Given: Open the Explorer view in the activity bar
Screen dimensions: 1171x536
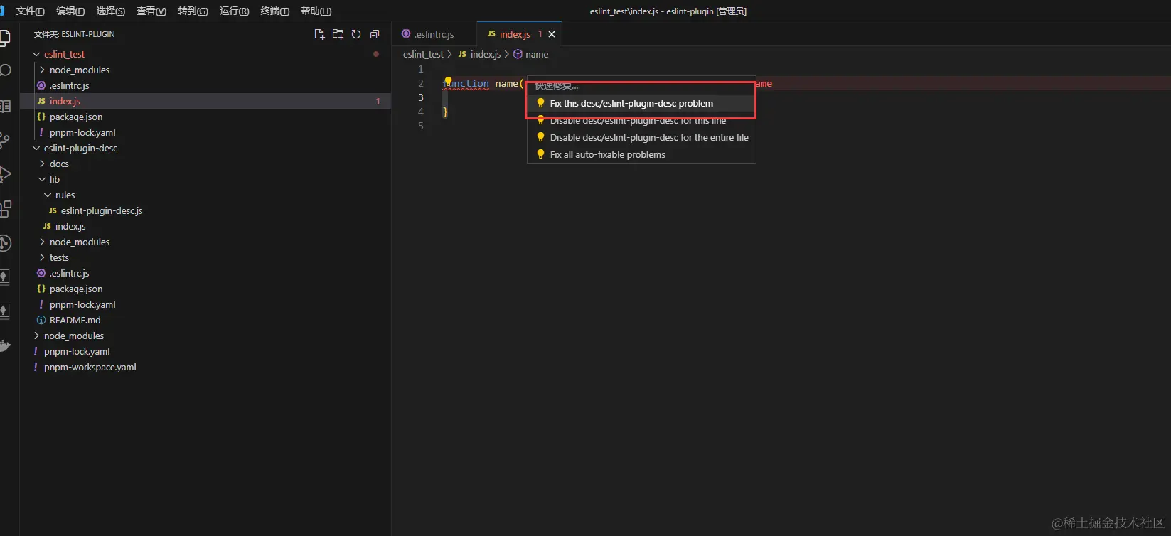Looking at the screenshot, I should [x=5, y=38].
